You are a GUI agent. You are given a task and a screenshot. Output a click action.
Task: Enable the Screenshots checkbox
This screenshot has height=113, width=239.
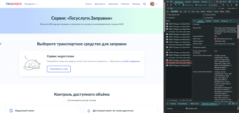point(204,18)
